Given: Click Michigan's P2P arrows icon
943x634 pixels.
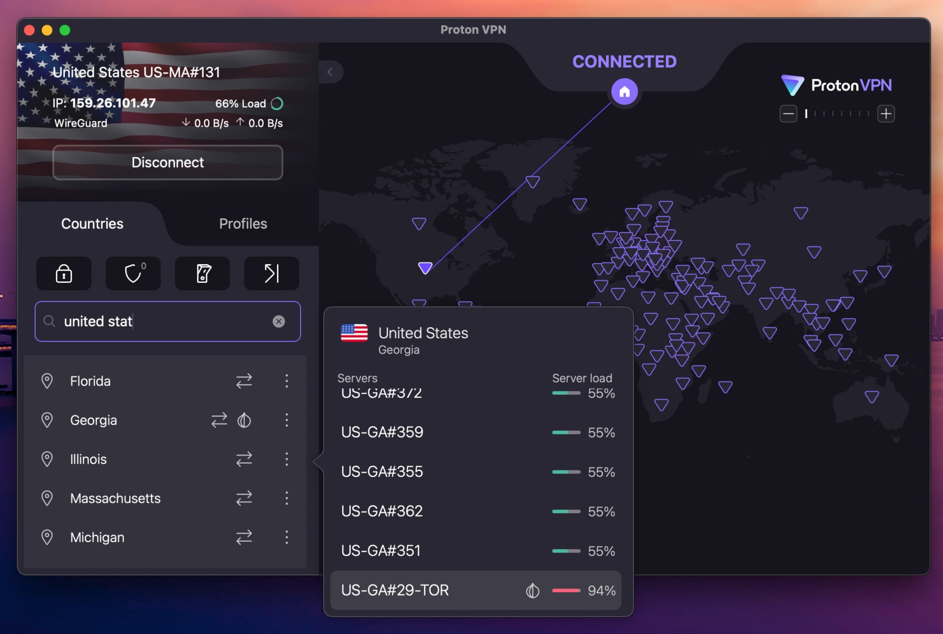Looking at the screenshot, I should tap(244, 537).
